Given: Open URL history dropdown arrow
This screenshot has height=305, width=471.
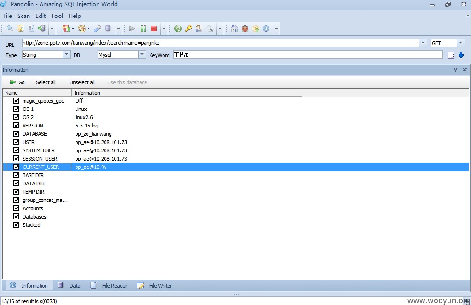Looking at the screenshot, I should pyautogui.click(x=423, y=43).
